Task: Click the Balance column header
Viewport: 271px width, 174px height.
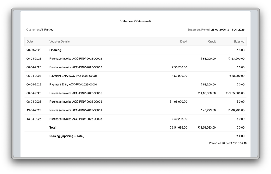Action: tap(239, 42)
